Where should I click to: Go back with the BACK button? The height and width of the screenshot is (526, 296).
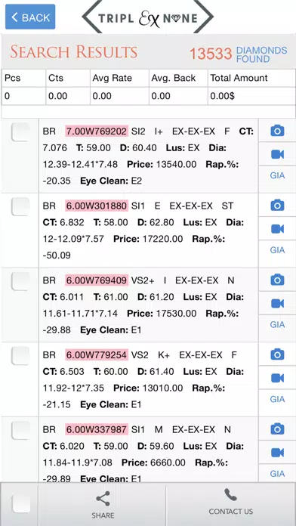[30, 17]
